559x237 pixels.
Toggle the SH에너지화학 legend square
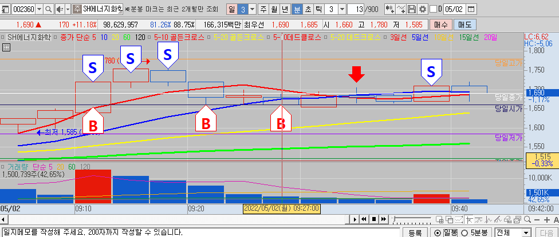3,37
